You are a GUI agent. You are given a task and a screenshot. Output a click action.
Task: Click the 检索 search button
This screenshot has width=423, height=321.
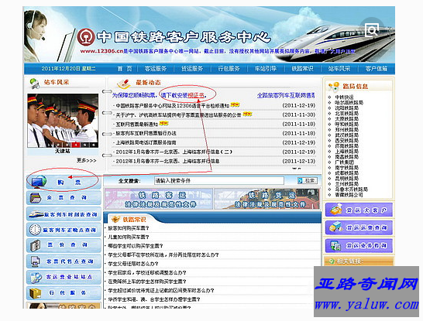tap(308, 181)
